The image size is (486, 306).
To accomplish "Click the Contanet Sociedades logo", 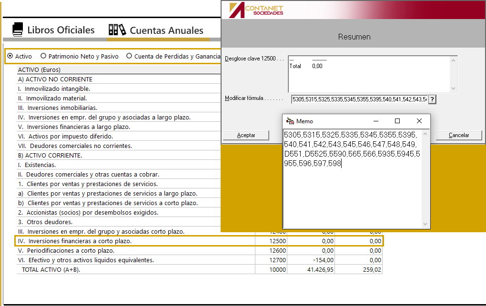I will click(x=256, y=10).
